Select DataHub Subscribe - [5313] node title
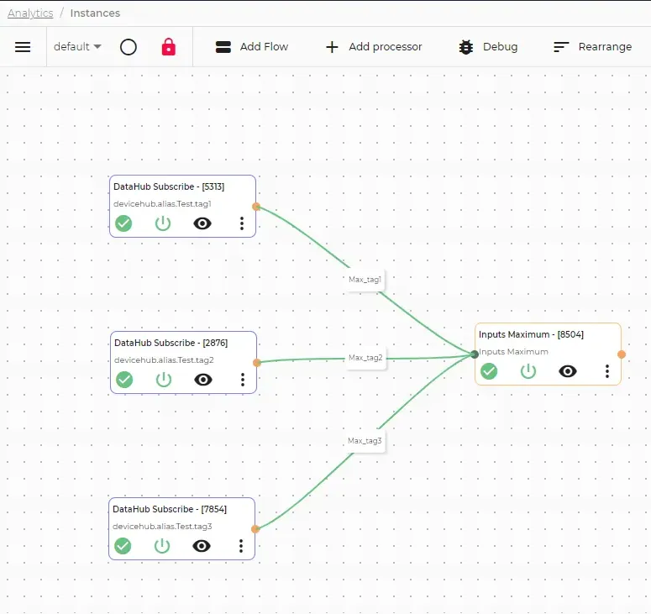 click(x=169, y=186)
